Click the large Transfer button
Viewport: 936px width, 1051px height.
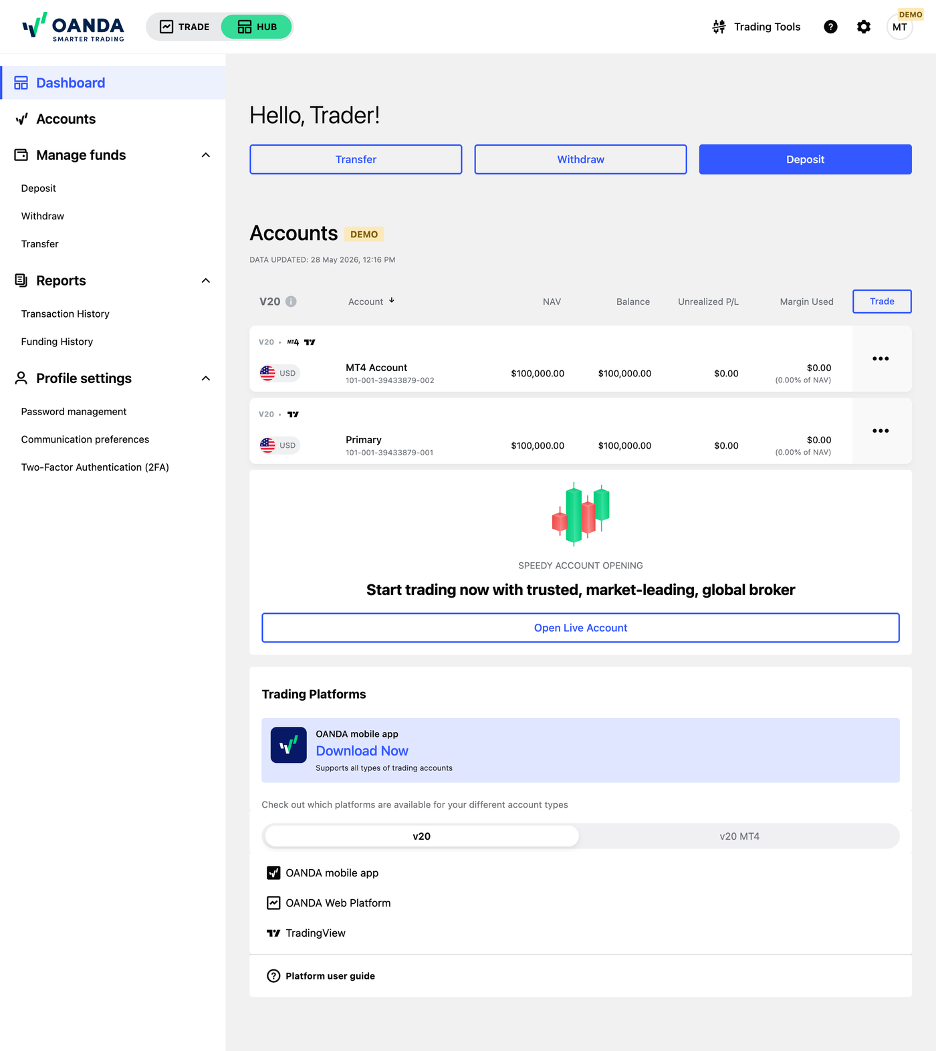[x=356, y=159]
